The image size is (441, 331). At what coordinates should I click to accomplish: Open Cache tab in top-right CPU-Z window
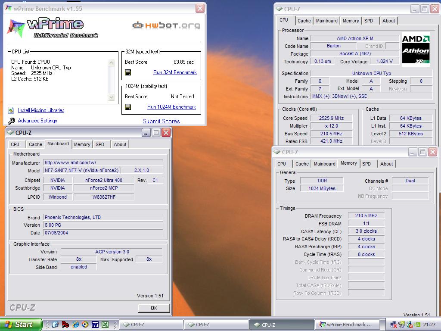pos(304,21)
